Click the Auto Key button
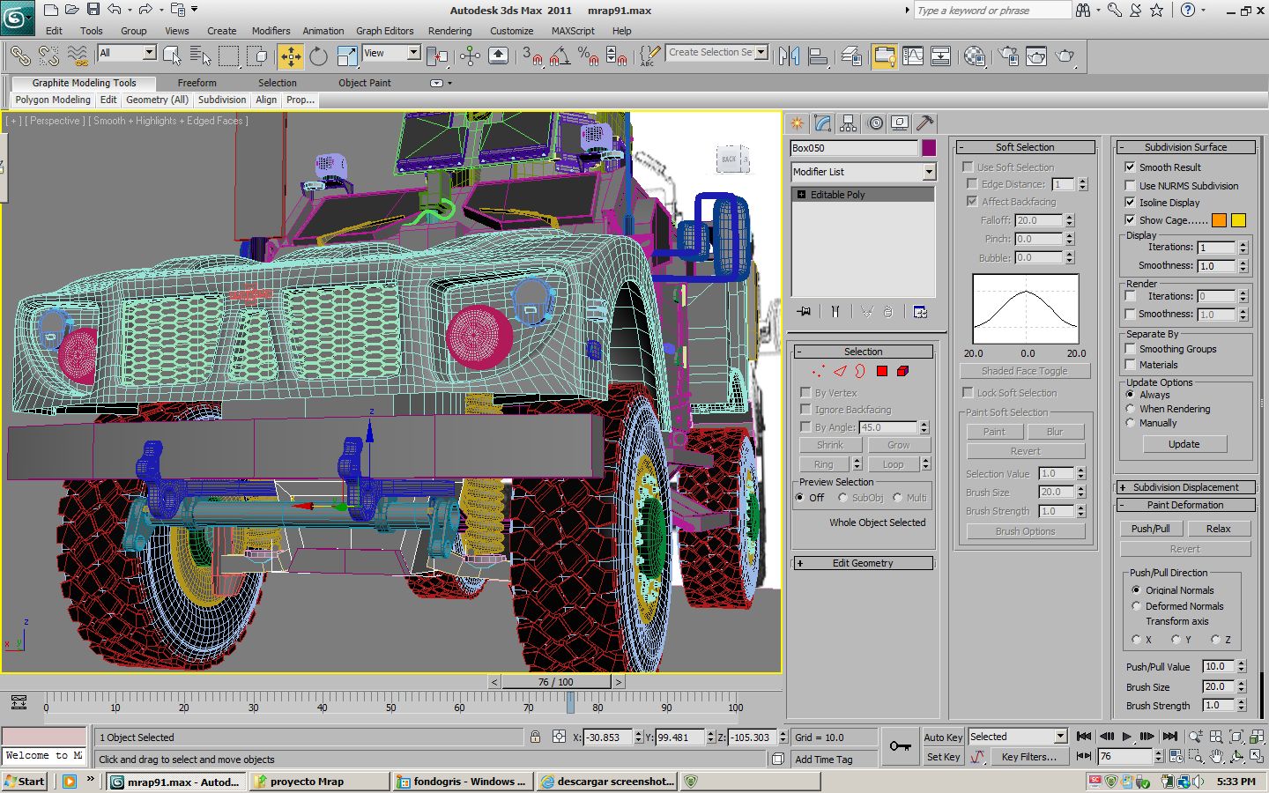This screenshot has height=793, width=1269. 943,737
